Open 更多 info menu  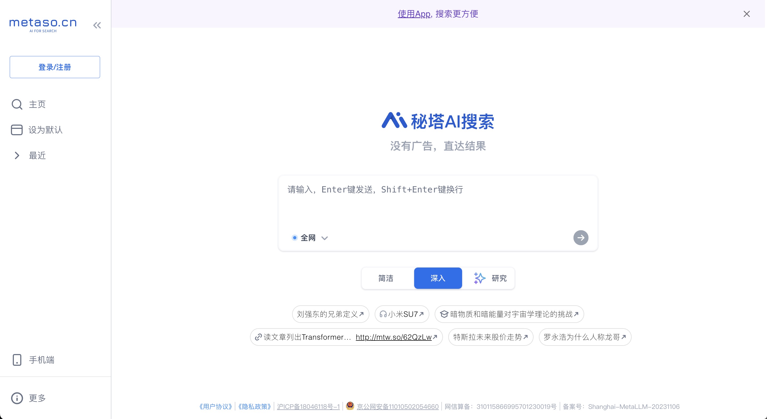tap(29, 398)
